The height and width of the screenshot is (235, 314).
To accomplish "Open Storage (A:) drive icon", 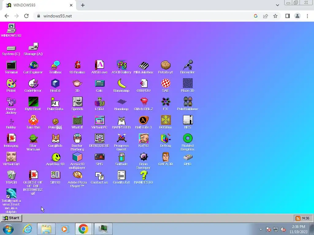I will [33, 47].
